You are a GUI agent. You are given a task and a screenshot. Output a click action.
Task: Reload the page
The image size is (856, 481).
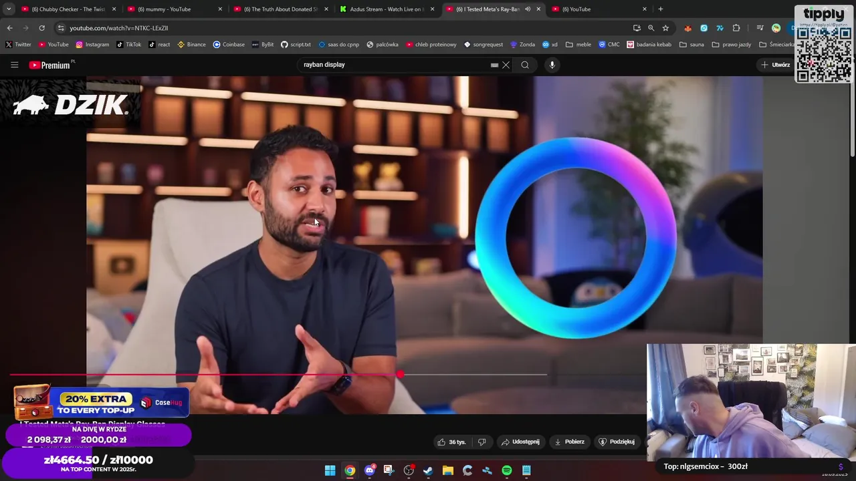click(x=41, y=28)
